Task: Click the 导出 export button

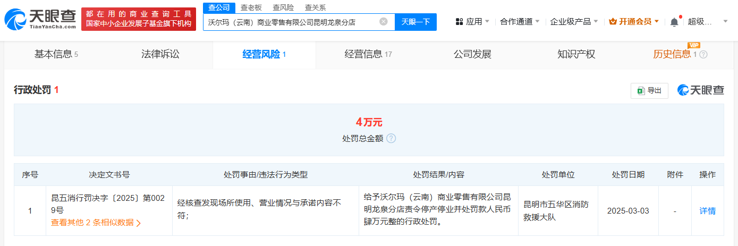Action: pos(649,91)
